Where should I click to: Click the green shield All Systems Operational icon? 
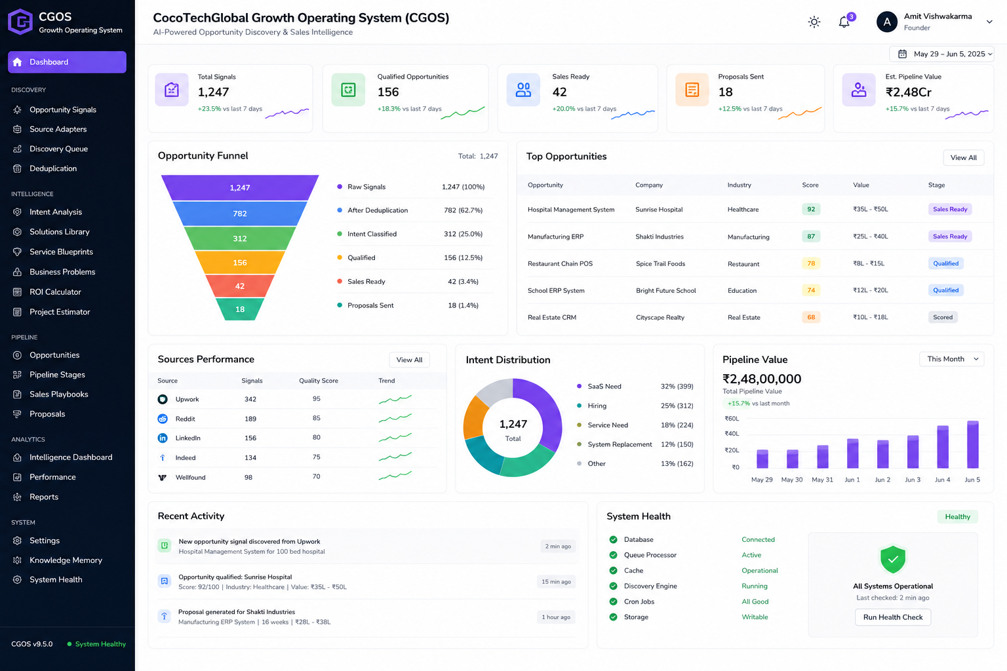pos(893,560)
